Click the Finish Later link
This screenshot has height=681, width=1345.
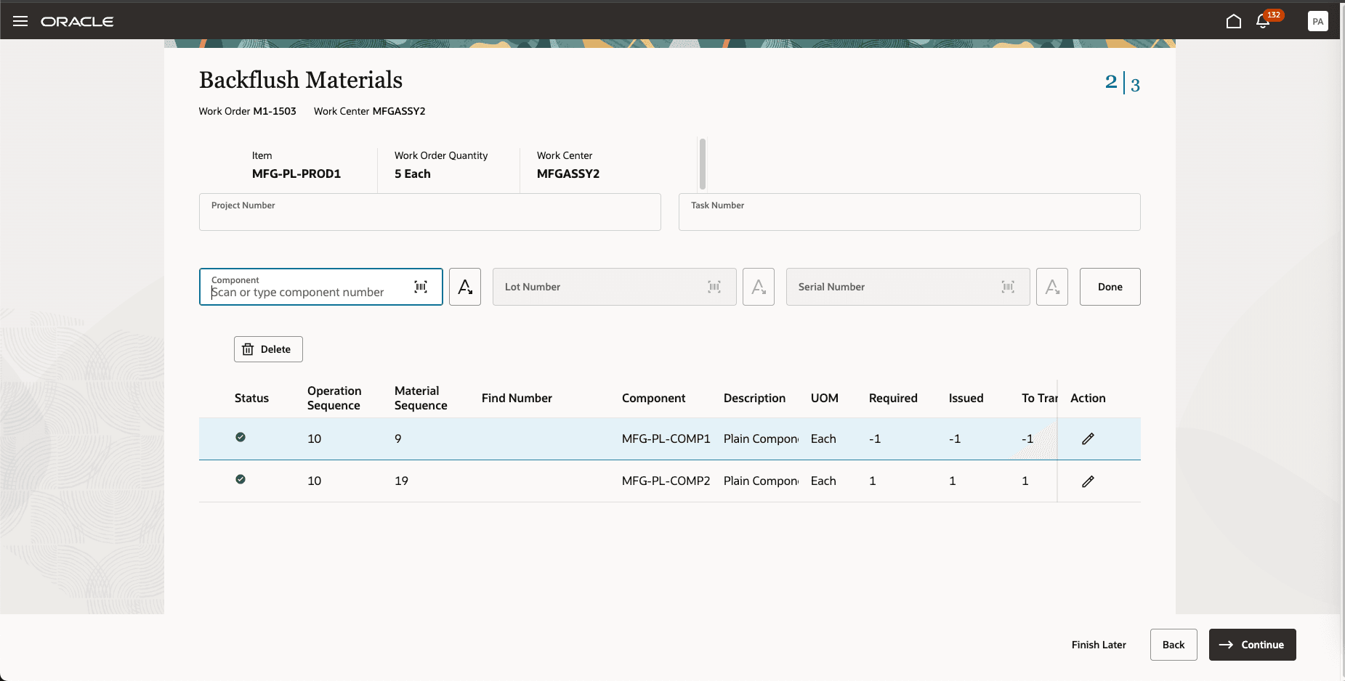pos(1099,645)
